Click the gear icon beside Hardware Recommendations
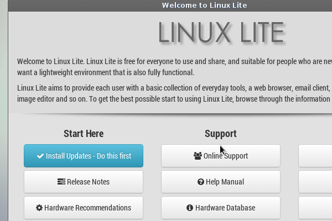The image size is (332, 221). [x=39, y=208]
